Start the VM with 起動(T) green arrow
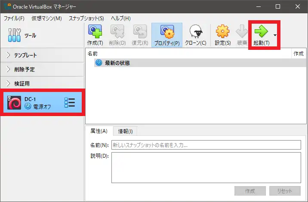Image resolution: width=308 pixels, height=202 pixels. 261,32
